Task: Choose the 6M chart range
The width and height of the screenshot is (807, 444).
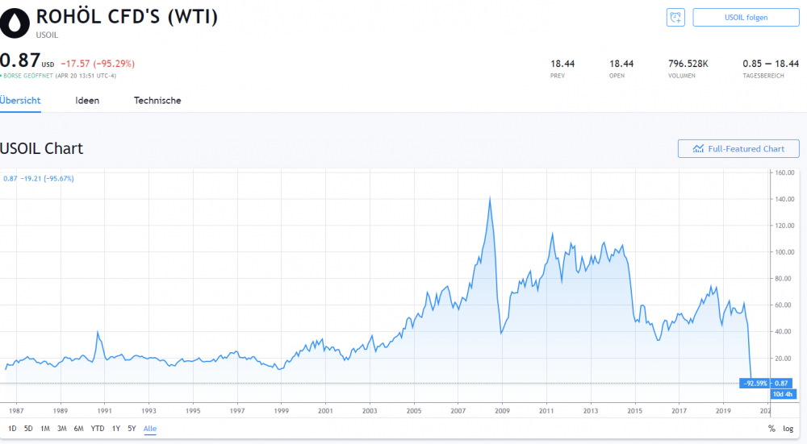Action: point(79,429)
